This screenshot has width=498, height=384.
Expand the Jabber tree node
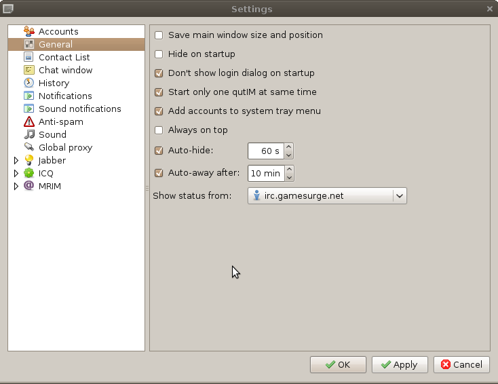pos(16,160)
